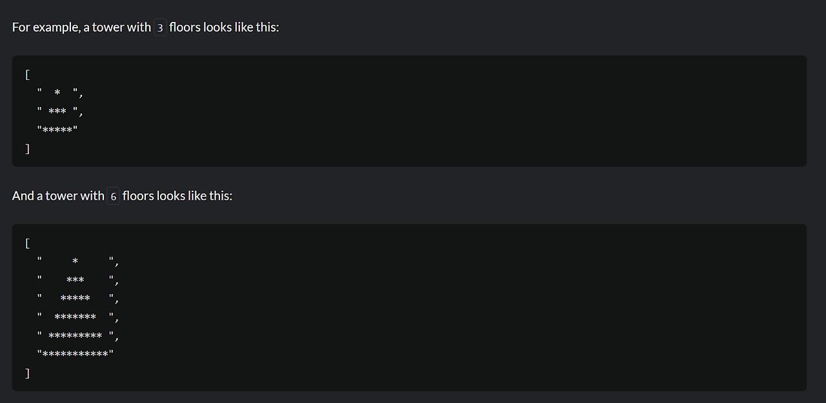826x403 pixels.
Task: Click the inline code number 6
Action: tap(114, 196)
